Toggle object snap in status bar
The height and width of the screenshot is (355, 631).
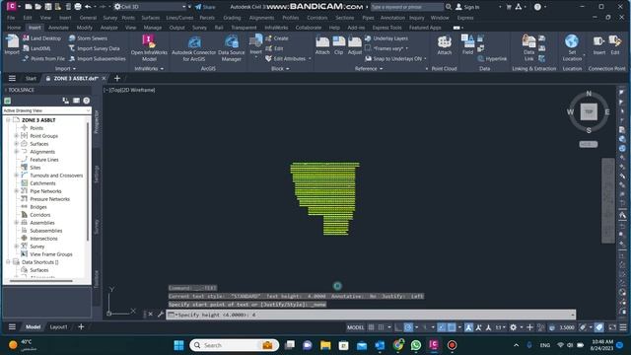pyautogui.click(x=452, y=327)
